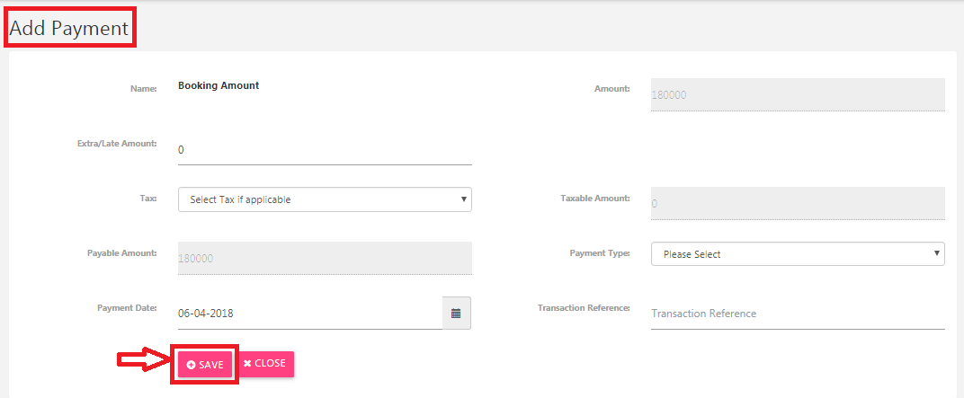The width and height of the screenshot is (964, 398).
Task: Click the Add Payment heading
Action: tap(69, 28)
